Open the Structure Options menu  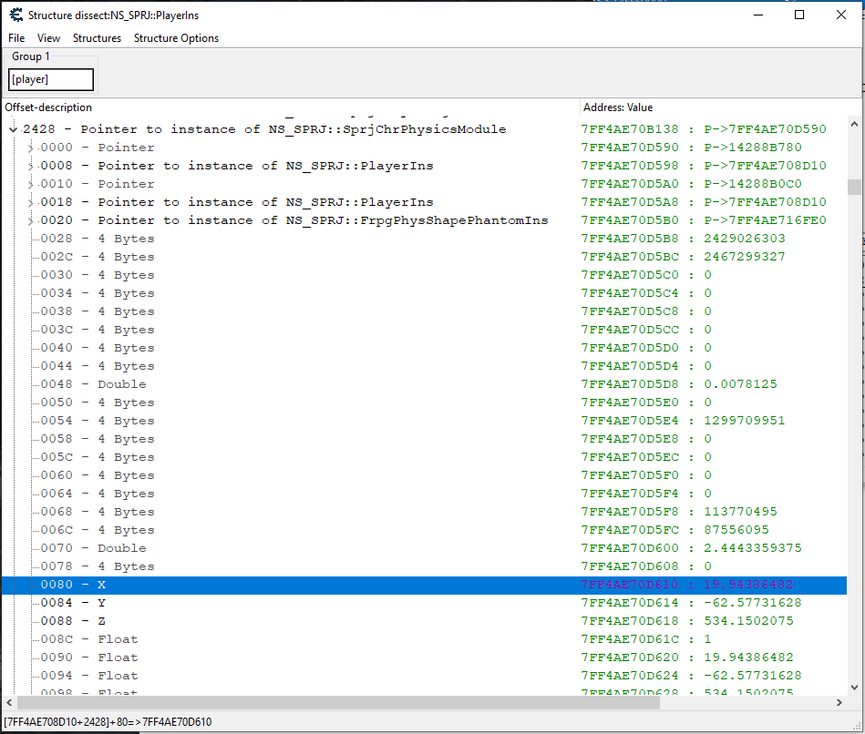176,38
